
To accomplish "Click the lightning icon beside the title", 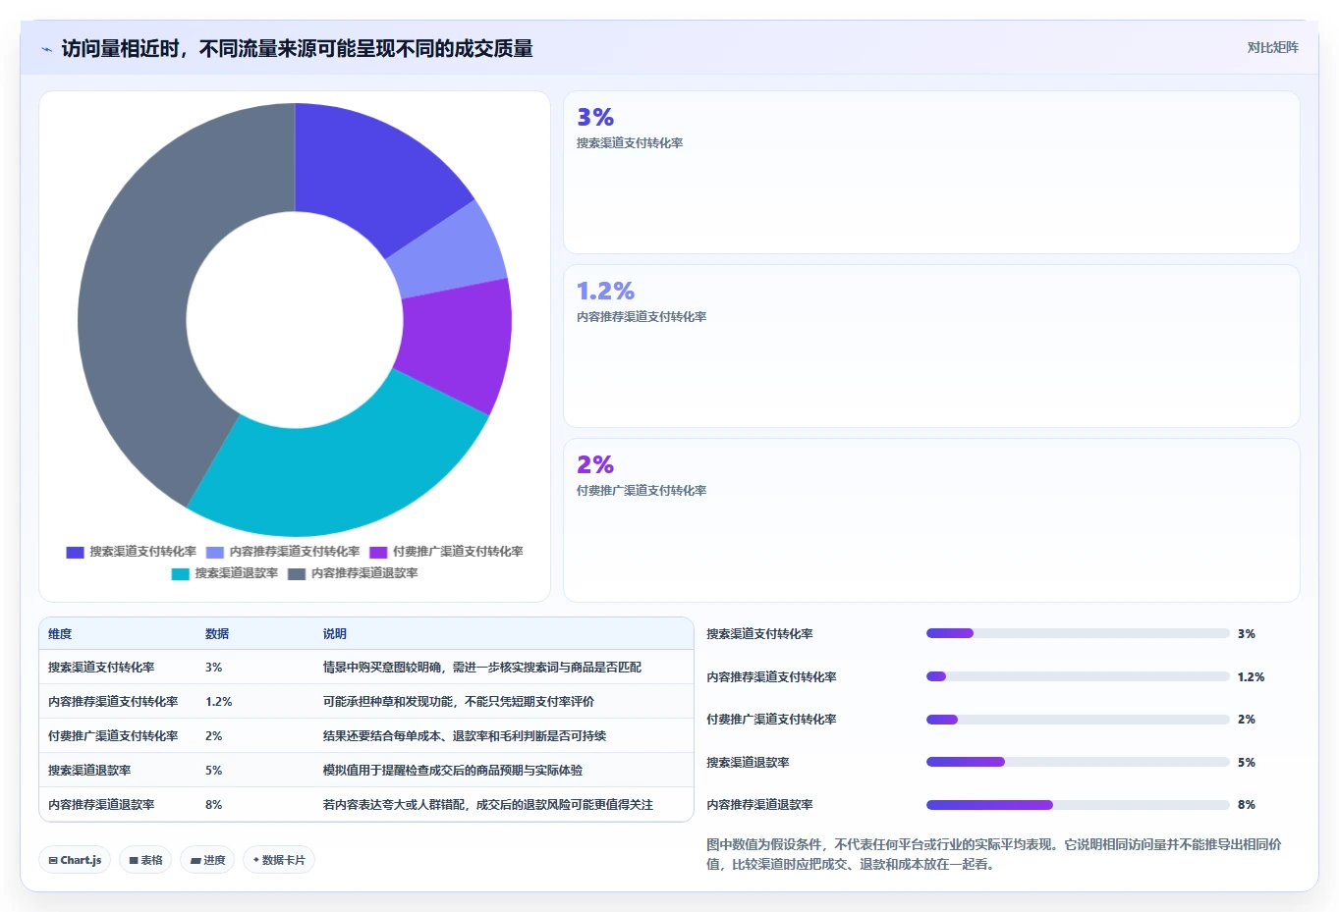I will [x=46, y=49].
